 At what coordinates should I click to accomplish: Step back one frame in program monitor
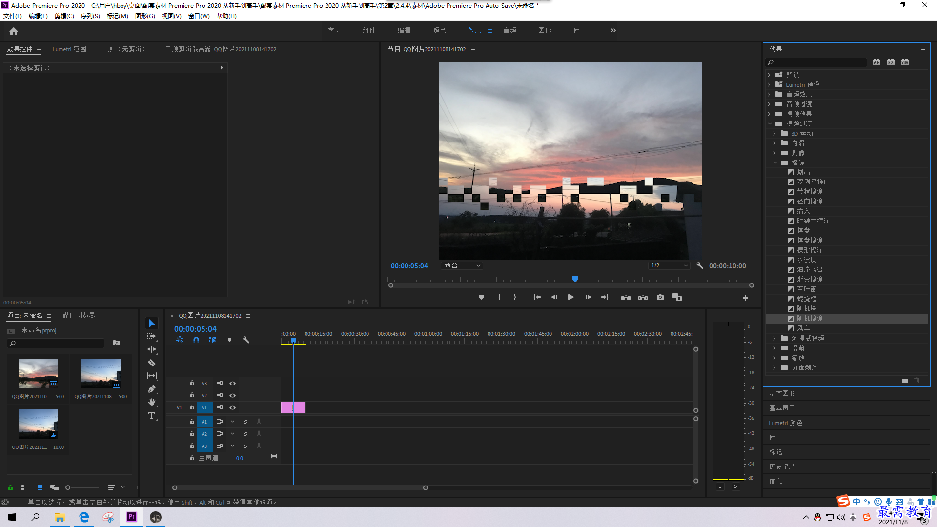[x=554, y=297]
